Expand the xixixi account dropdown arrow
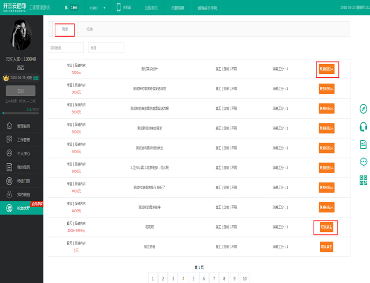The height and width of the screenshot is (283, 370). click(x=104, y=8)
